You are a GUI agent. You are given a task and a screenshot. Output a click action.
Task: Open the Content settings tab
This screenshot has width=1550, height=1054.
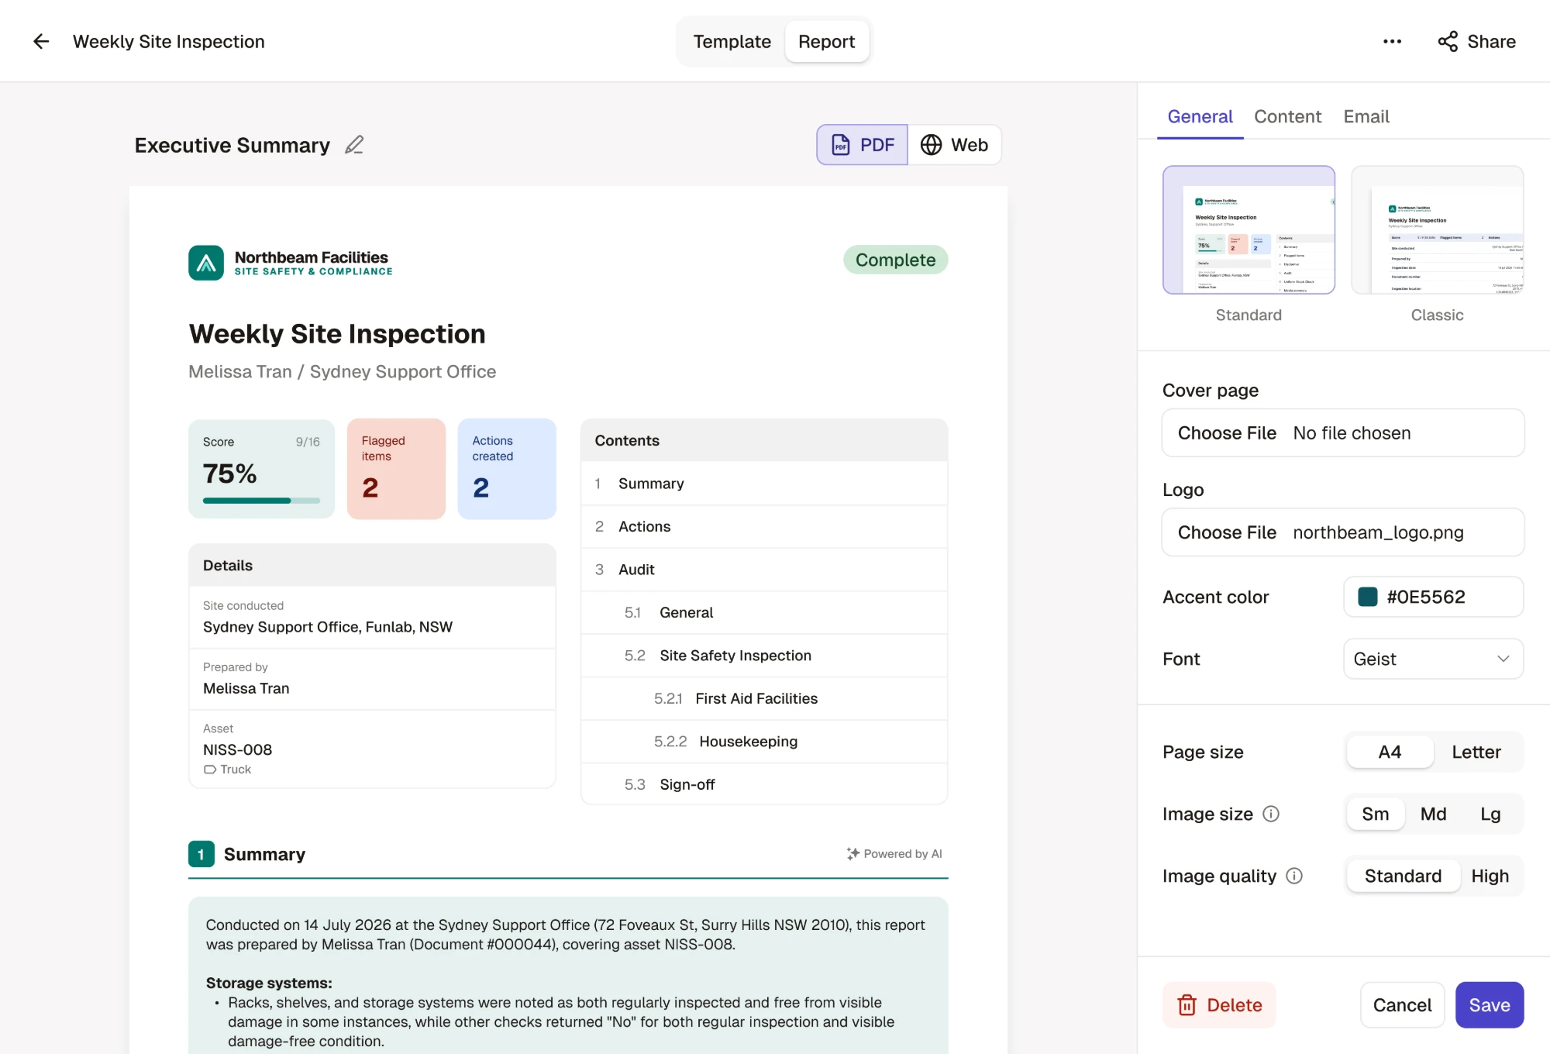pos(1287,117)
